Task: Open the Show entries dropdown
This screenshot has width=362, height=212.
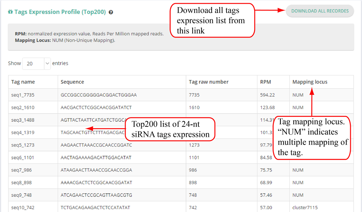Action: pos(36,63)
